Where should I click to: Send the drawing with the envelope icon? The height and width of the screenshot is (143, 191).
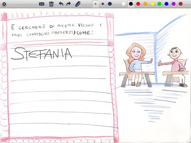tap(42, 4)
